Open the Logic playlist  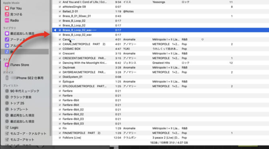(x=14, y=127)
